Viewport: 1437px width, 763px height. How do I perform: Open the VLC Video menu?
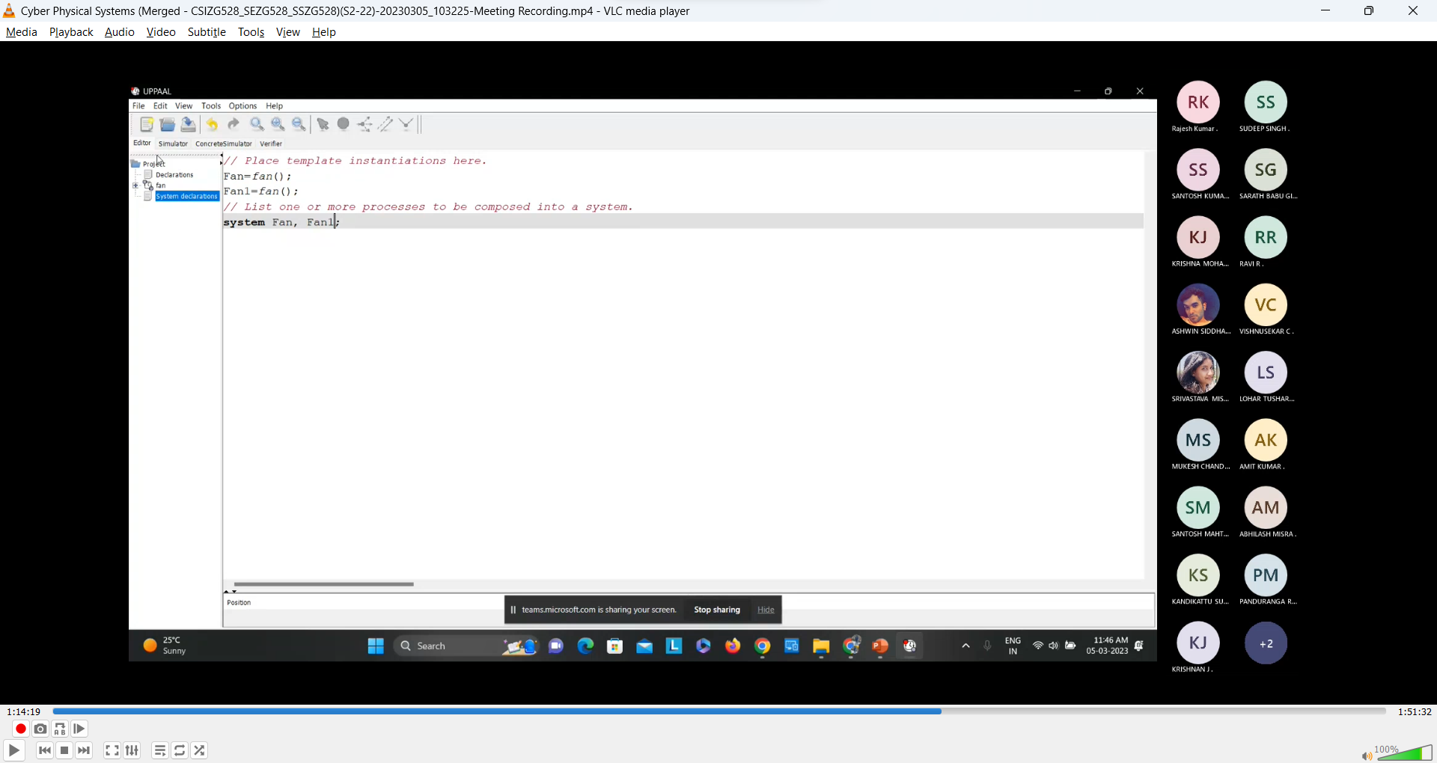(161, 32)
